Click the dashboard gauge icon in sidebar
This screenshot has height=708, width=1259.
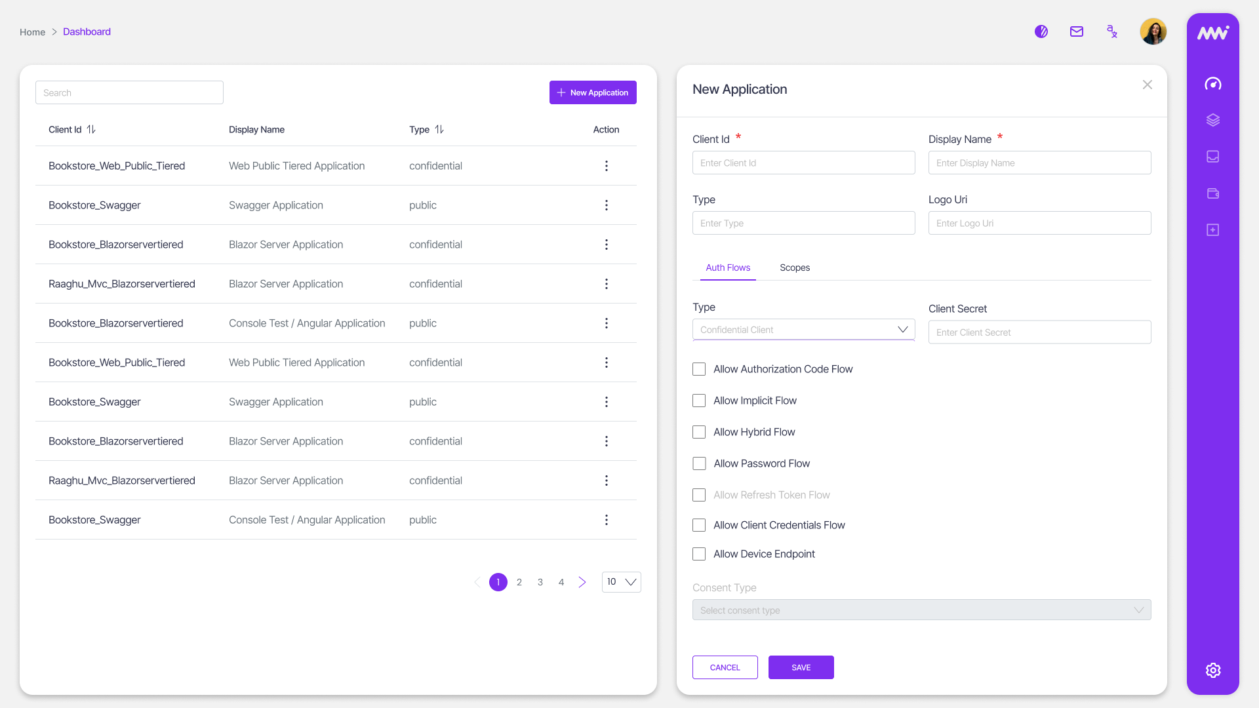click(1212, 84)
